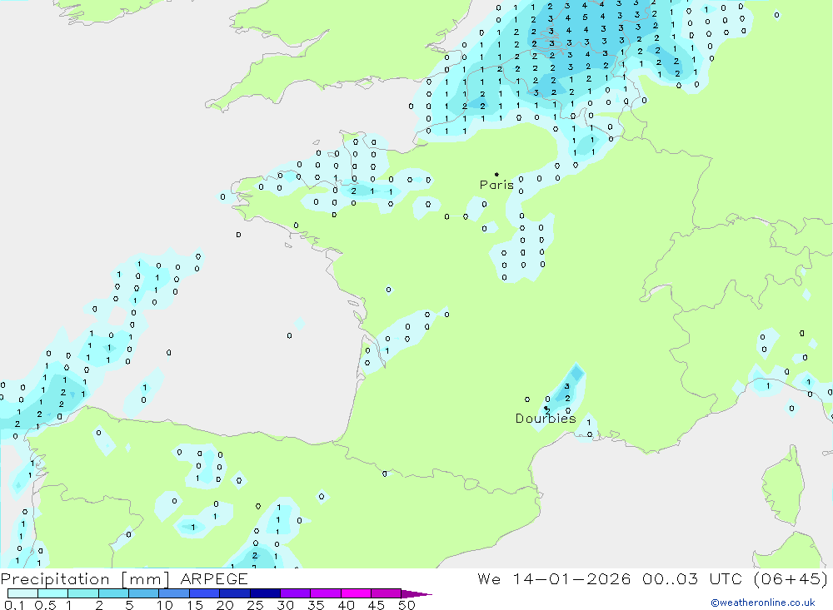Viewport: 833px width, 610px height.
Task: Pick the 5–10 mm legend swatch
Action: pos(144,593)
